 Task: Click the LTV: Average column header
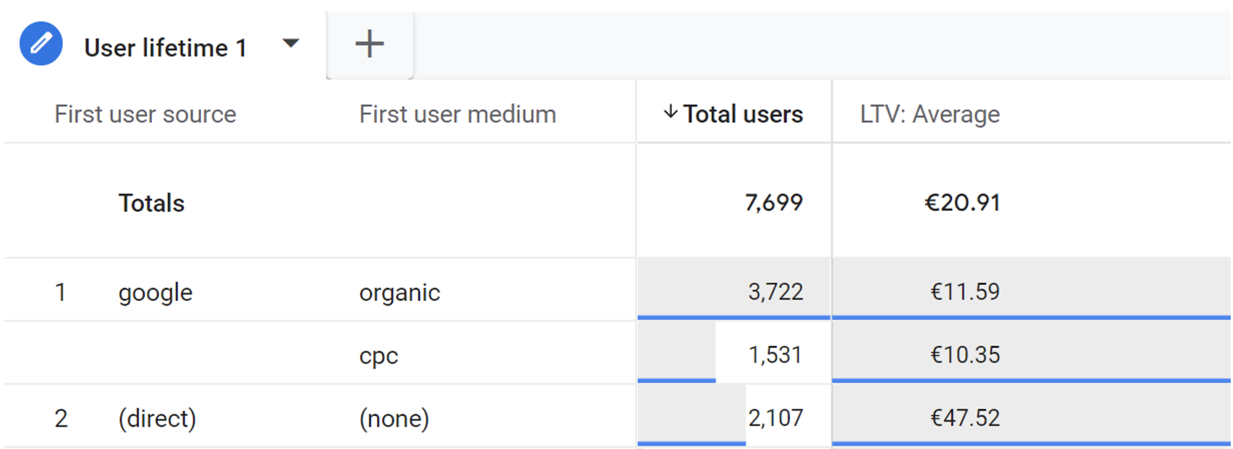930,114
